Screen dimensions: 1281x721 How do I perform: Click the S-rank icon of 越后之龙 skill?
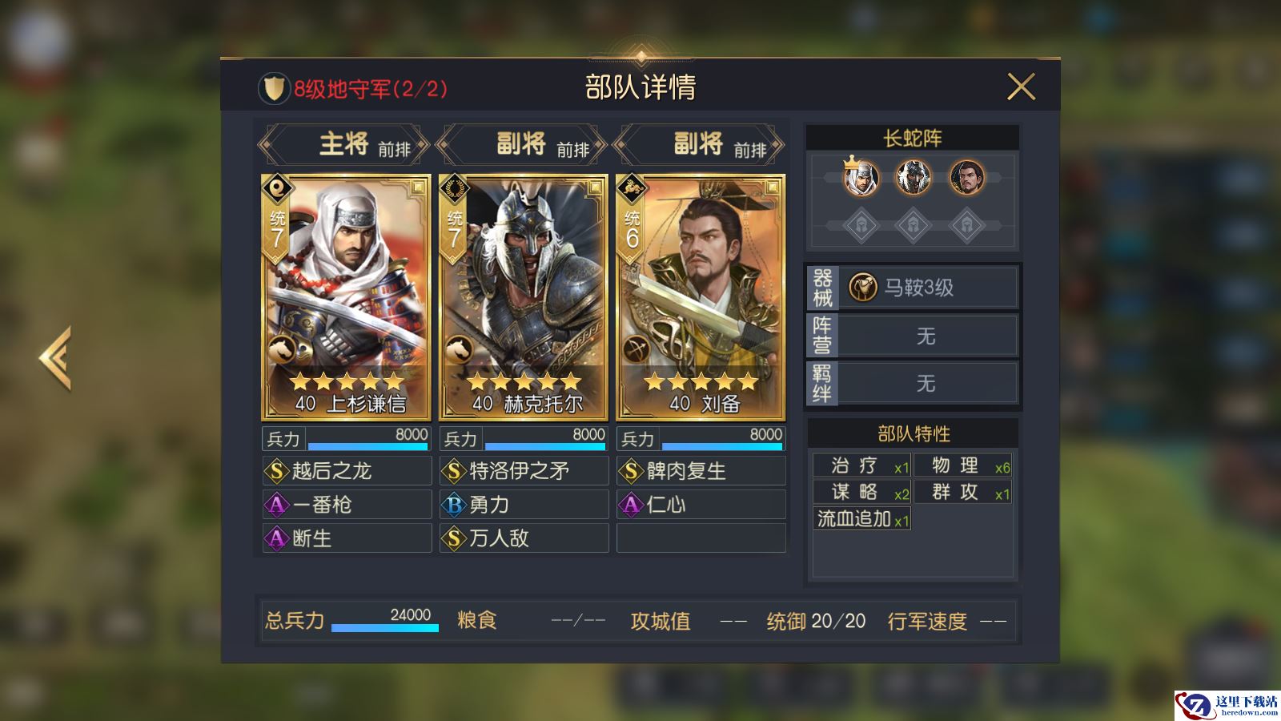(277, 471)
